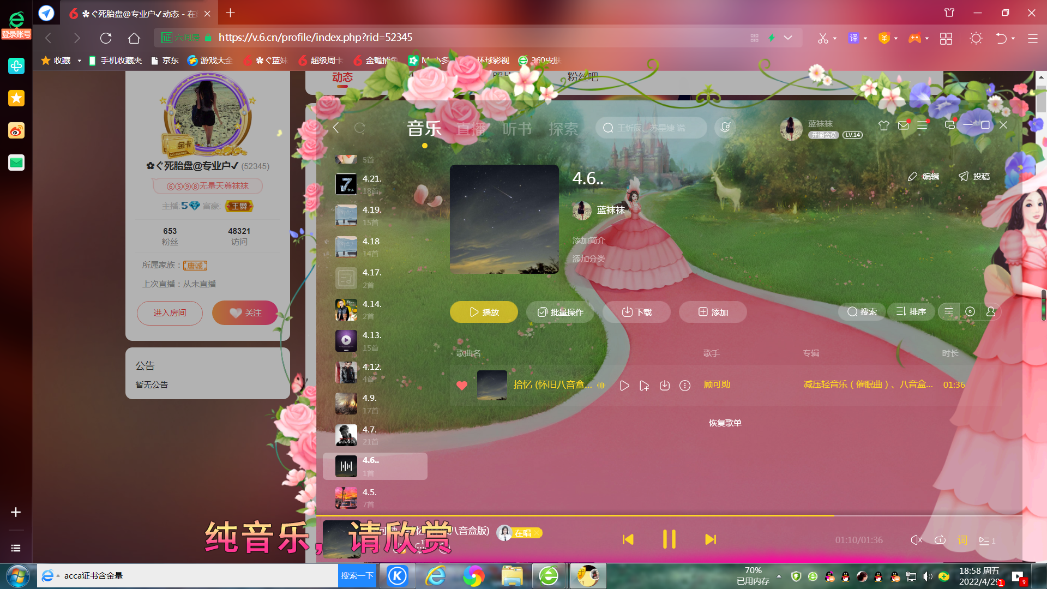Open playlist 4.21.
Viewport: 1047px width, 589px height.
tap(375, 184)
